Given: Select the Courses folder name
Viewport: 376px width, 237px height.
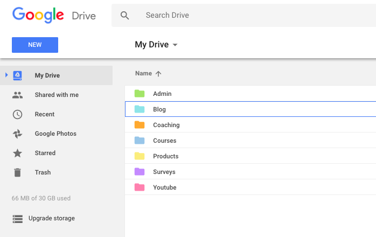Looking at the screenshot, I should click(x=165, y=141).
